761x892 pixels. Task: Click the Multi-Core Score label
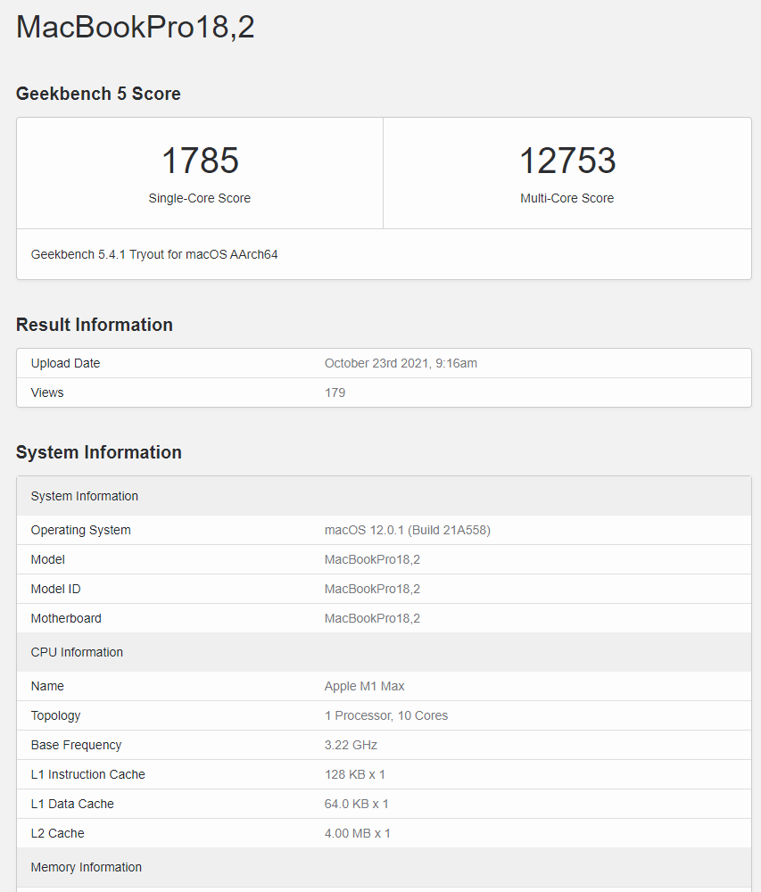[x=567, y=198]
